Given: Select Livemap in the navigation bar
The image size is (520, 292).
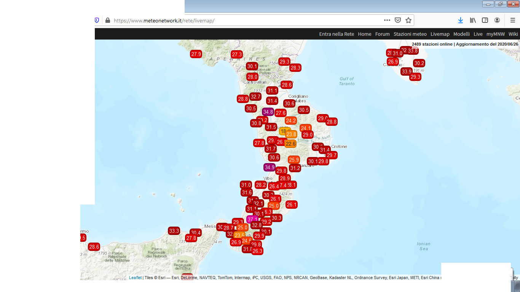Looking at the screenshot, I should point(440,34).
